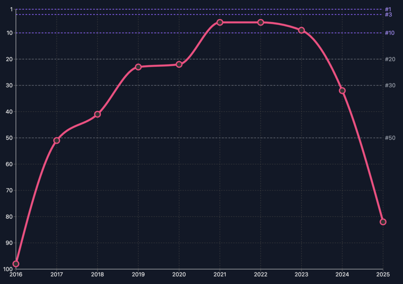Click the 2021 x-axis label

point(220,275)
